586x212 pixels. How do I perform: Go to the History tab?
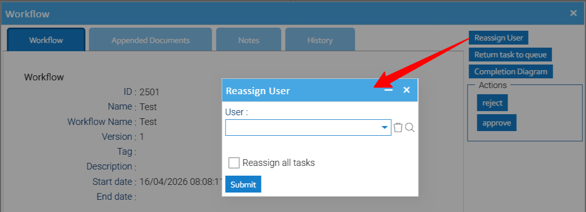click(x=320, y=40)
